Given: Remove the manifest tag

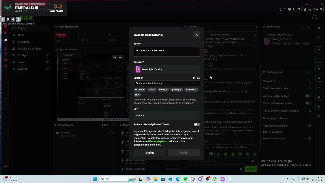Looking at the screenshot, I should (196, 90).
